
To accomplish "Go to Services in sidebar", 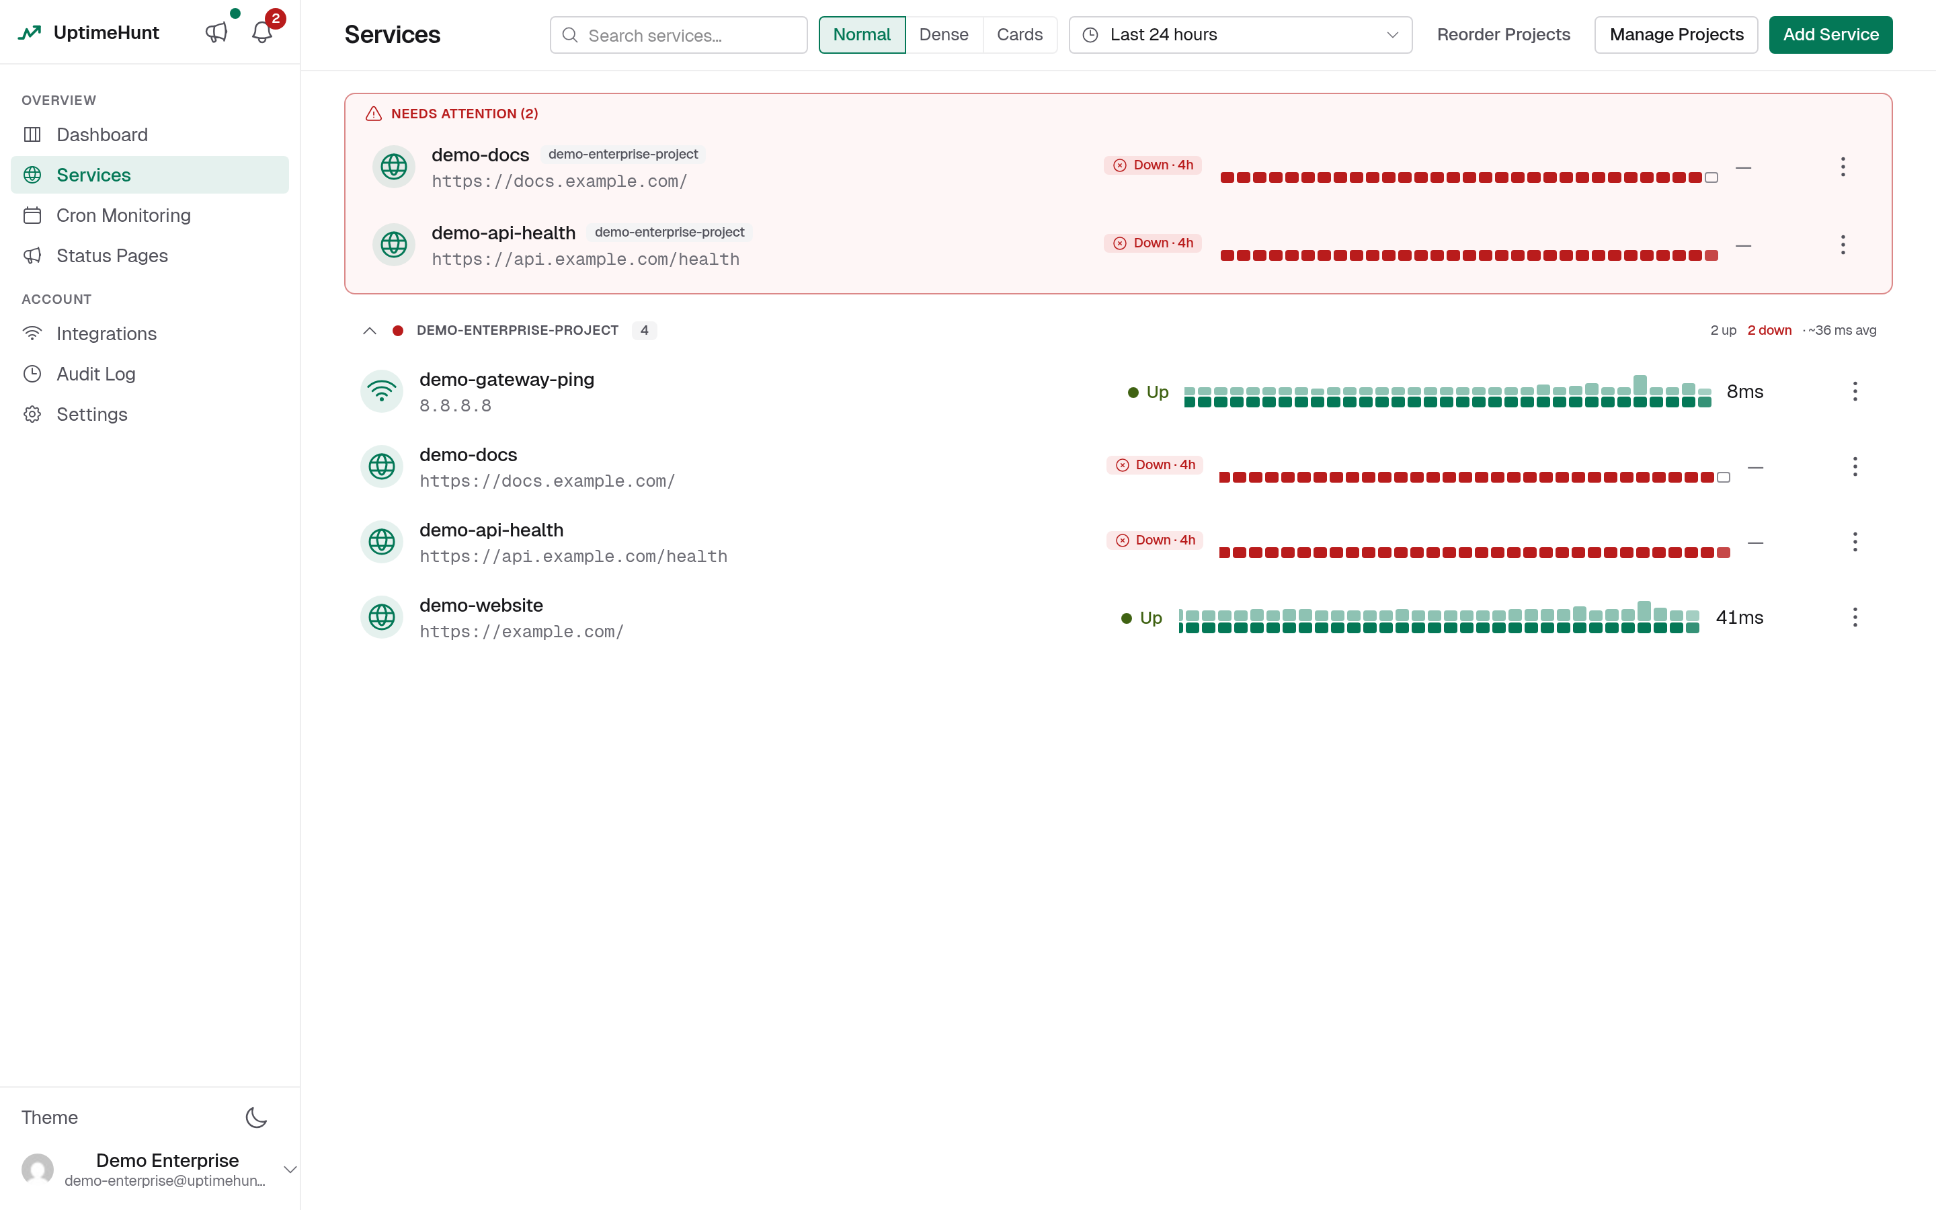I will click(150, 175).
